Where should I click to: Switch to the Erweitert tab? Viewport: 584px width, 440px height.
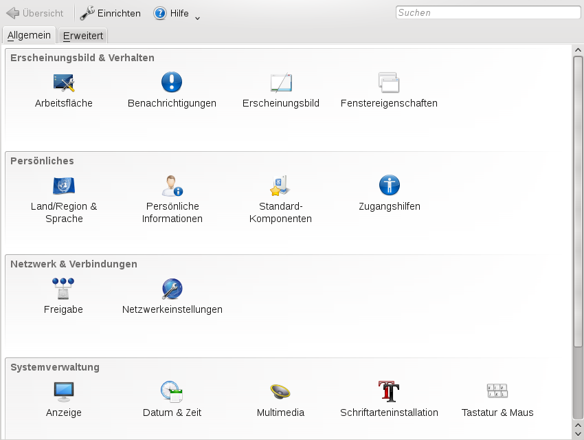tap(83, 36)
